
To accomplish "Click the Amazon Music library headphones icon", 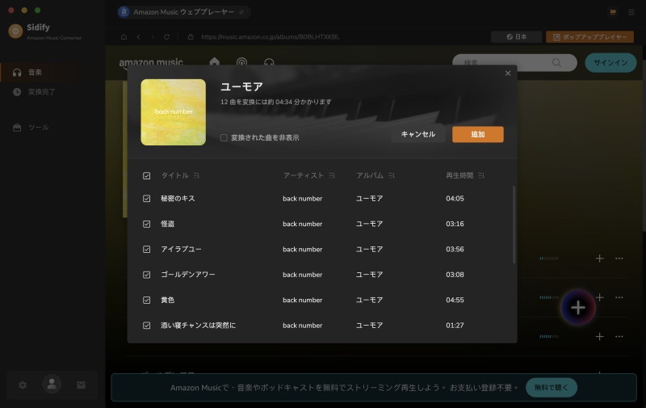I will pyautogui.click(x=269, y=62).
